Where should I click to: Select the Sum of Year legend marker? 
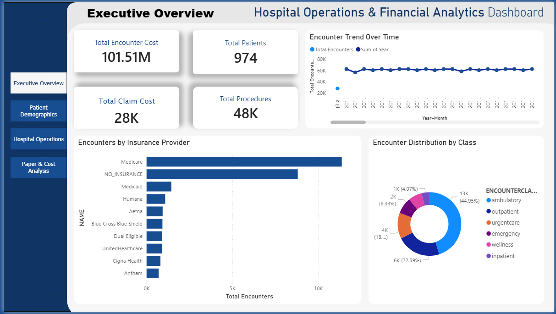tap(358, 50)
